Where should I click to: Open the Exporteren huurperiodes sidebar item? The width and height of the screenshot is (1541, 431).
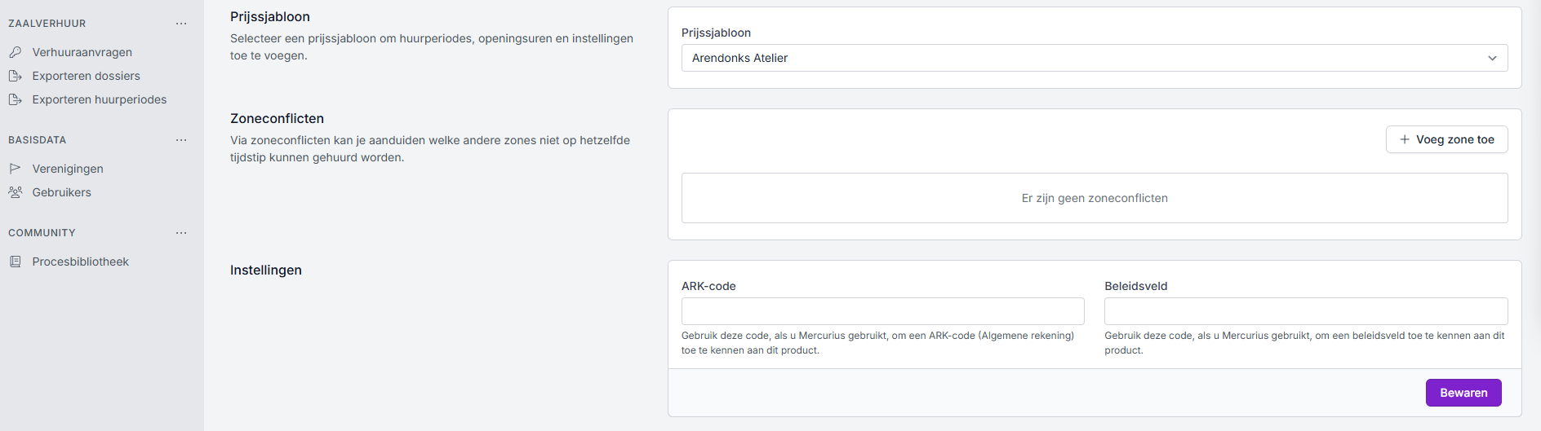(x=99, y=99)
